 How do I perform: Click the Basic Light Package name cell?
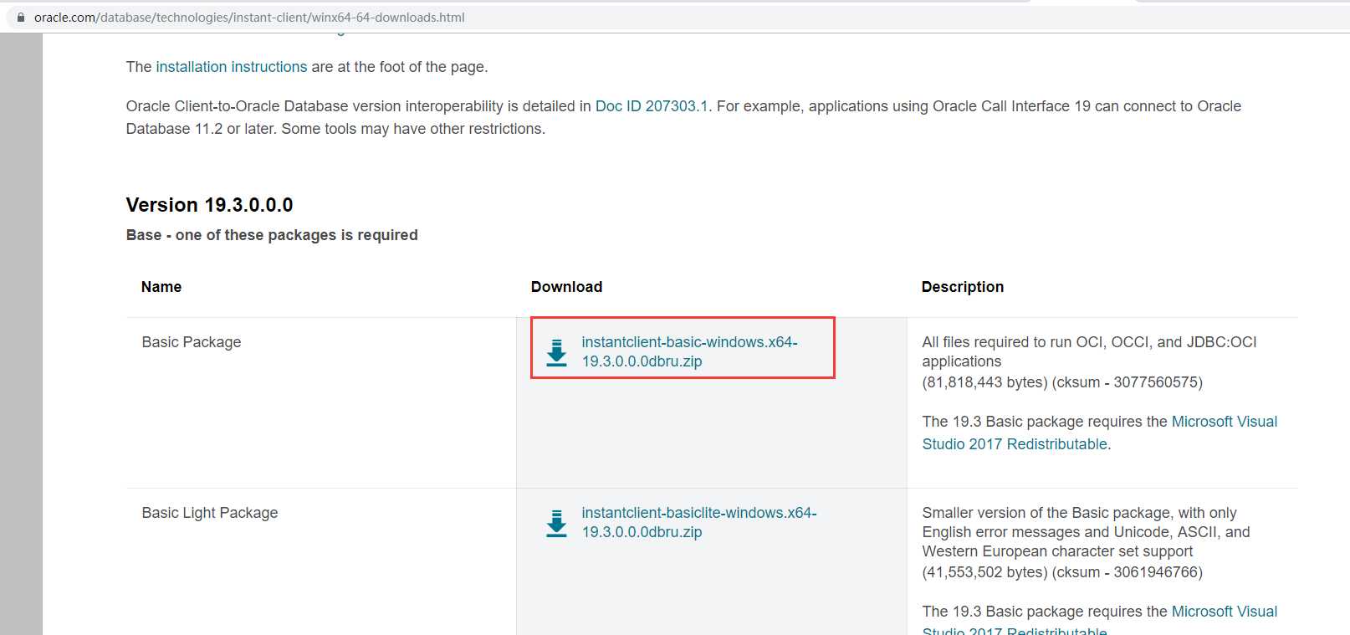click(210, 513)
